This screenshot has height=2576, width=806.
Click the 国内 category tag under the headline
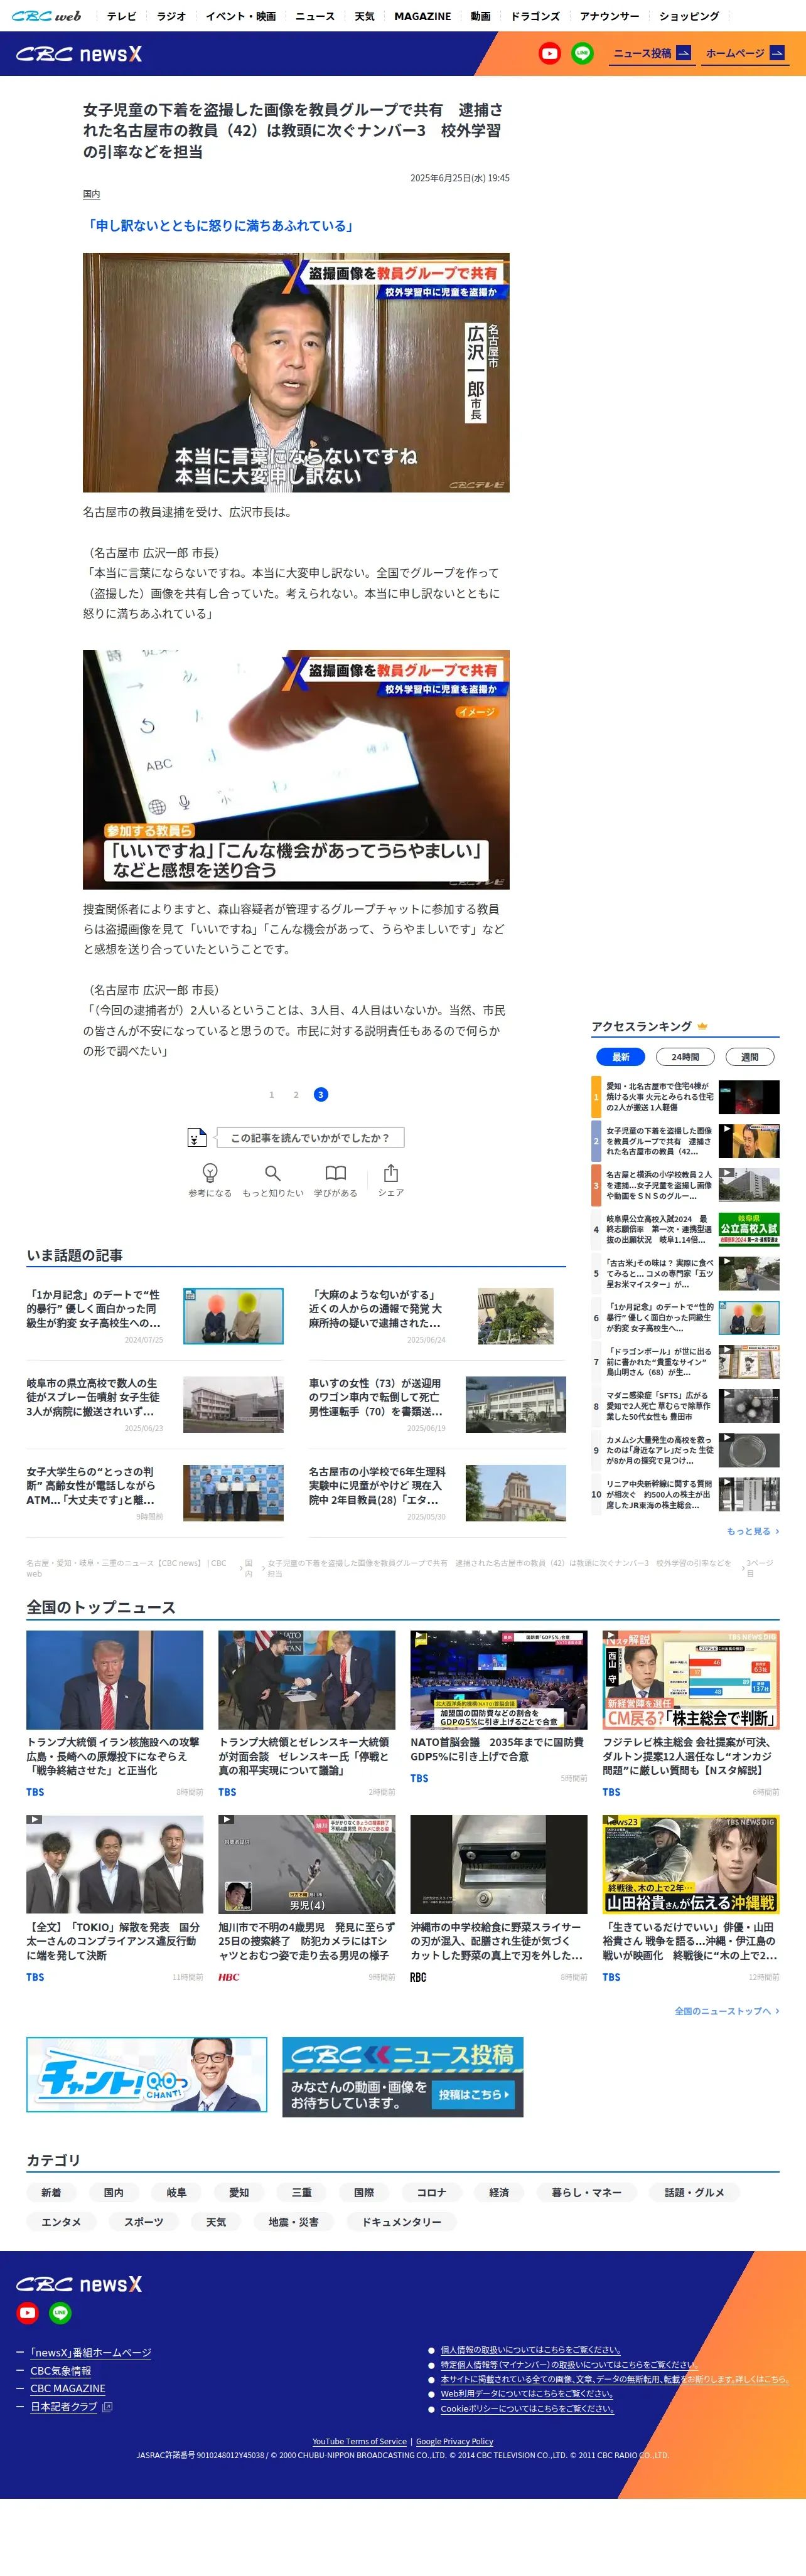click(x=91, y=194)
